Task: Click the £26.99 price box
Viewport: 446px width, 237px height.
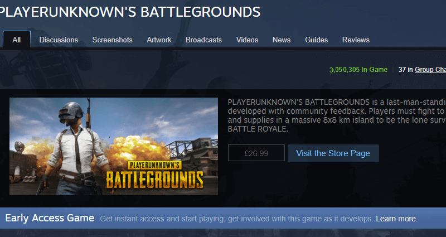Action: coord(256,153)
